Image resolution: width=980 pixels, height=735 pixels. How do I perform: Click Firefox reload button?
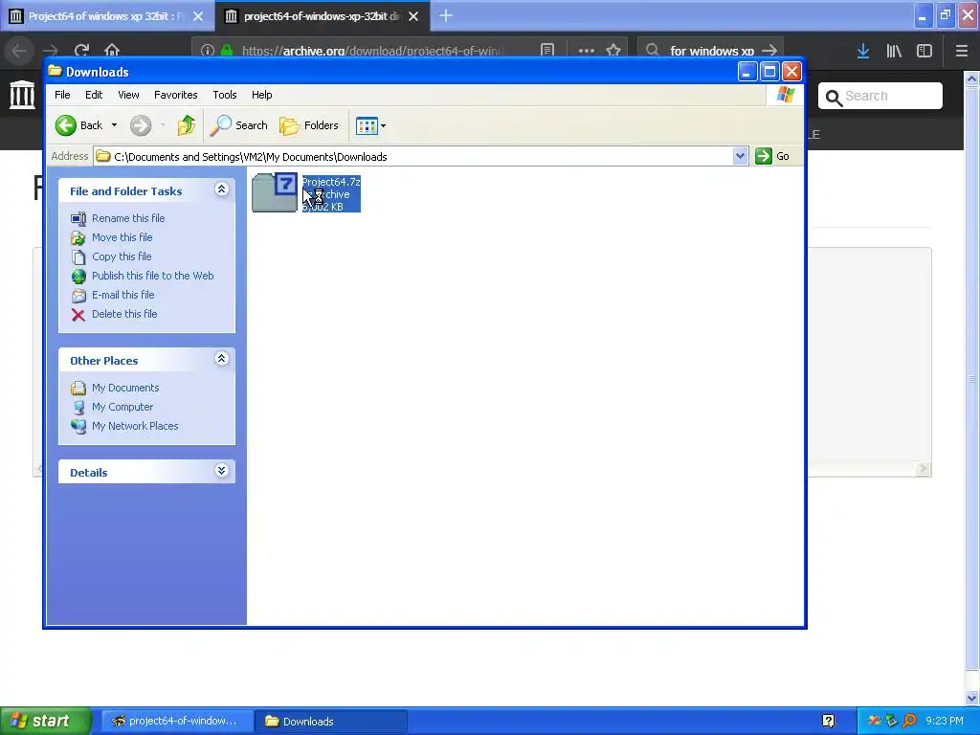(82, 50)
